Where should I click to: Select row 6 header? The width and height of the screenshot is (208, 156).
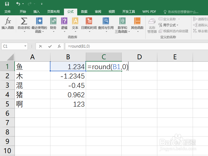point(7,113)
